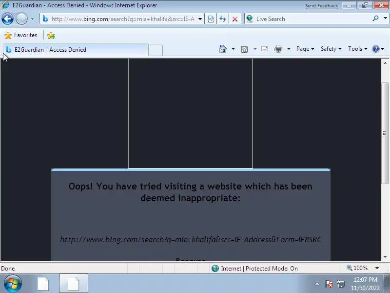The width and height of the screenshot is (390, 293).
Task: Click the Home page icon
Action: click(223, 49)
